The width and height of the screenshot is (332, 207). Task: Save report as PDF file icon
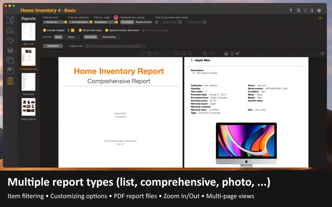point(232,54)
